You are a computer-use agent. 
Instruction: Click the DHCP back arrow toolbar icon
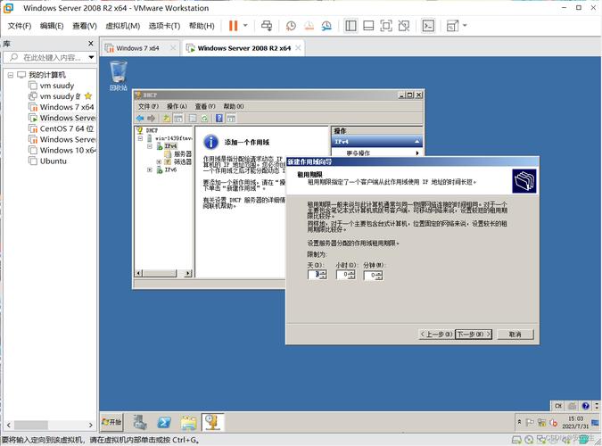point(140,119)
